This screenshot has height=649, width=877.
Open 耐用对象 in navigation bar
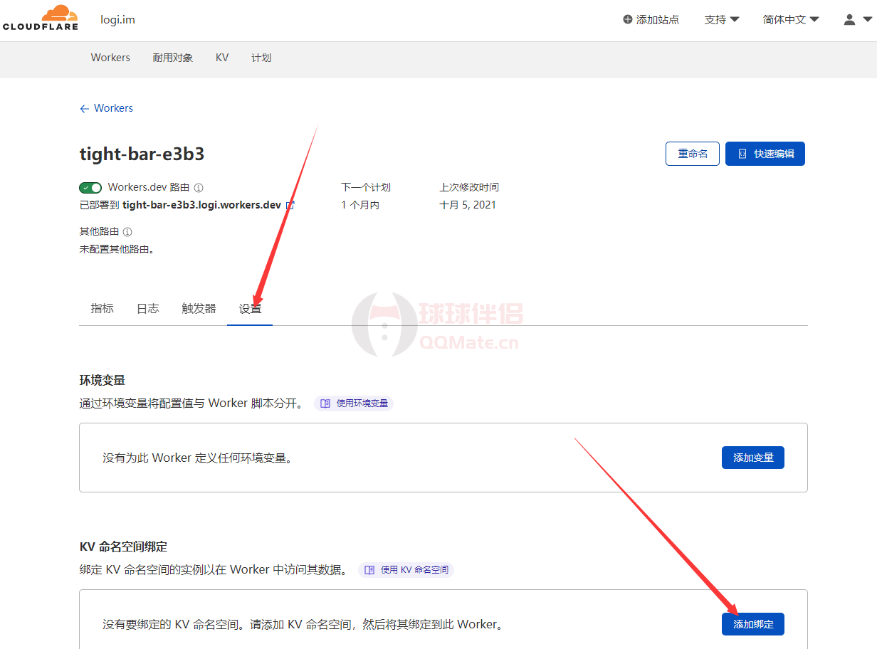tap(173, 58)
